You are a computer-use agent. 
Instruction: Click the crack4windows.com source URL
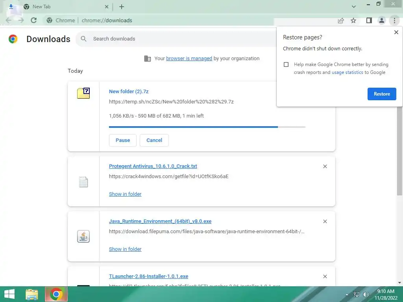(x=168, y=177)
